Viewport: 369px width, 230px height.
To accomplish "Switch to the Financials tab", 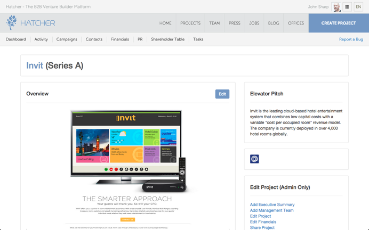I will tap(120, 39).
